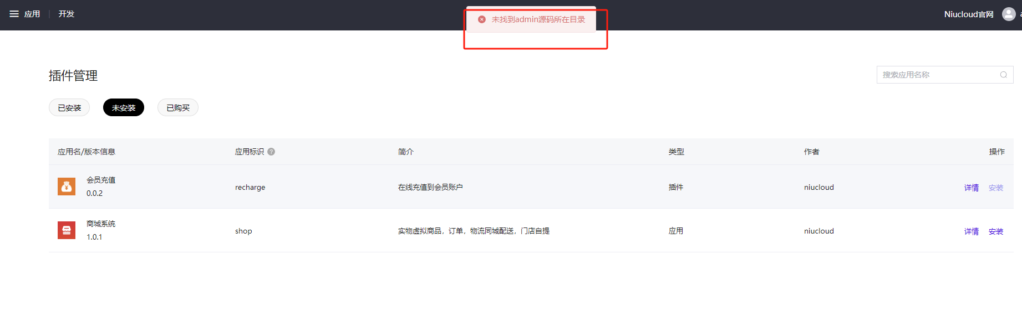Click the 插件管理 page heading
Viewport: 1022px width, 321px height.
tap(73, 76)
